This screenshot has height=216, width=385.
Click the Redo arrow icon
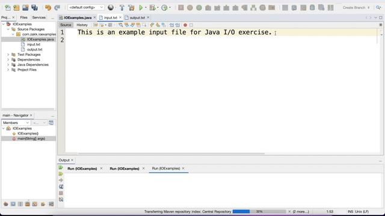click(x=57, y=8)
